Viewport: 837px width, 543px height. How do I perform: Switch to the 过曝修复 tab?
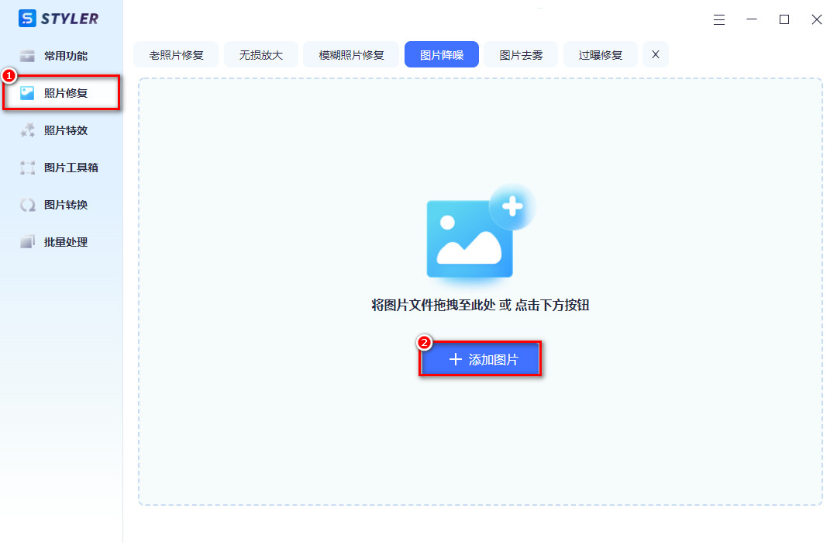click(x=600, y=54)
